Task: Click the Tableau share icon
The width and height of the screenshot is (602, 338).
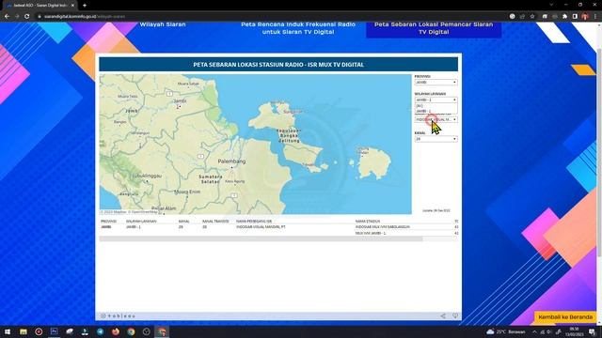Action: click(x=443, y=315)
